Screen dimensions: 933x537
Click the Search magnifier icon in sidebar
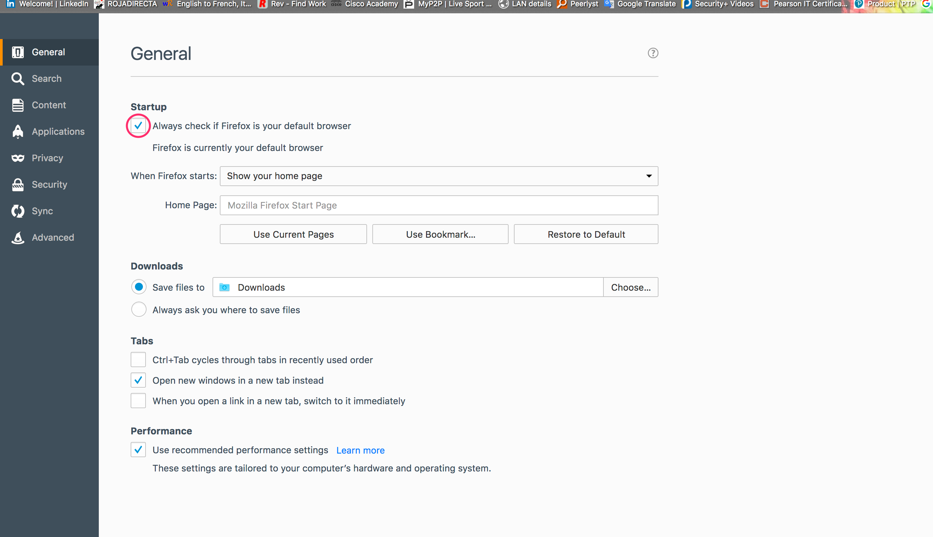coord(18,78)
